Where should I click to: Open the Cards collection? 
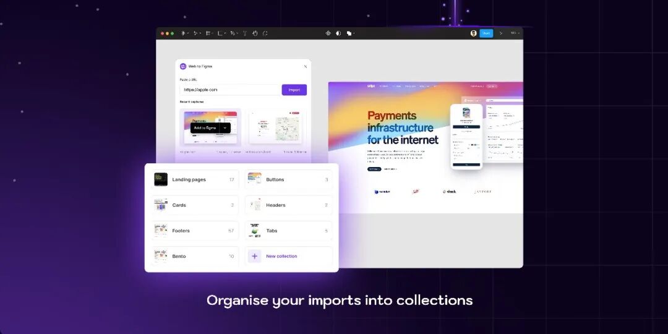(x=195, y=205)
